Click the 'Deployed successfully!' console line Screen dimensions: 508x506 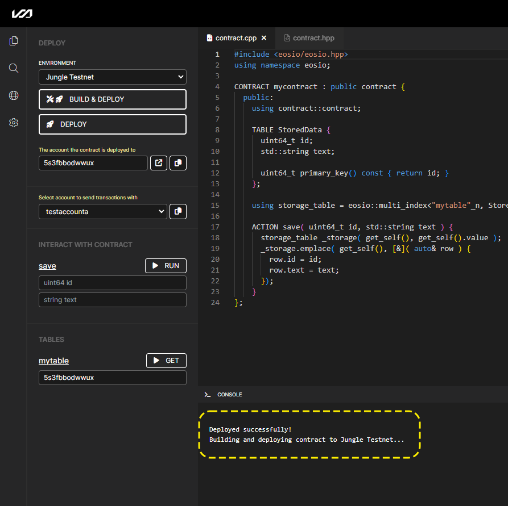click(x=250, y=429)
